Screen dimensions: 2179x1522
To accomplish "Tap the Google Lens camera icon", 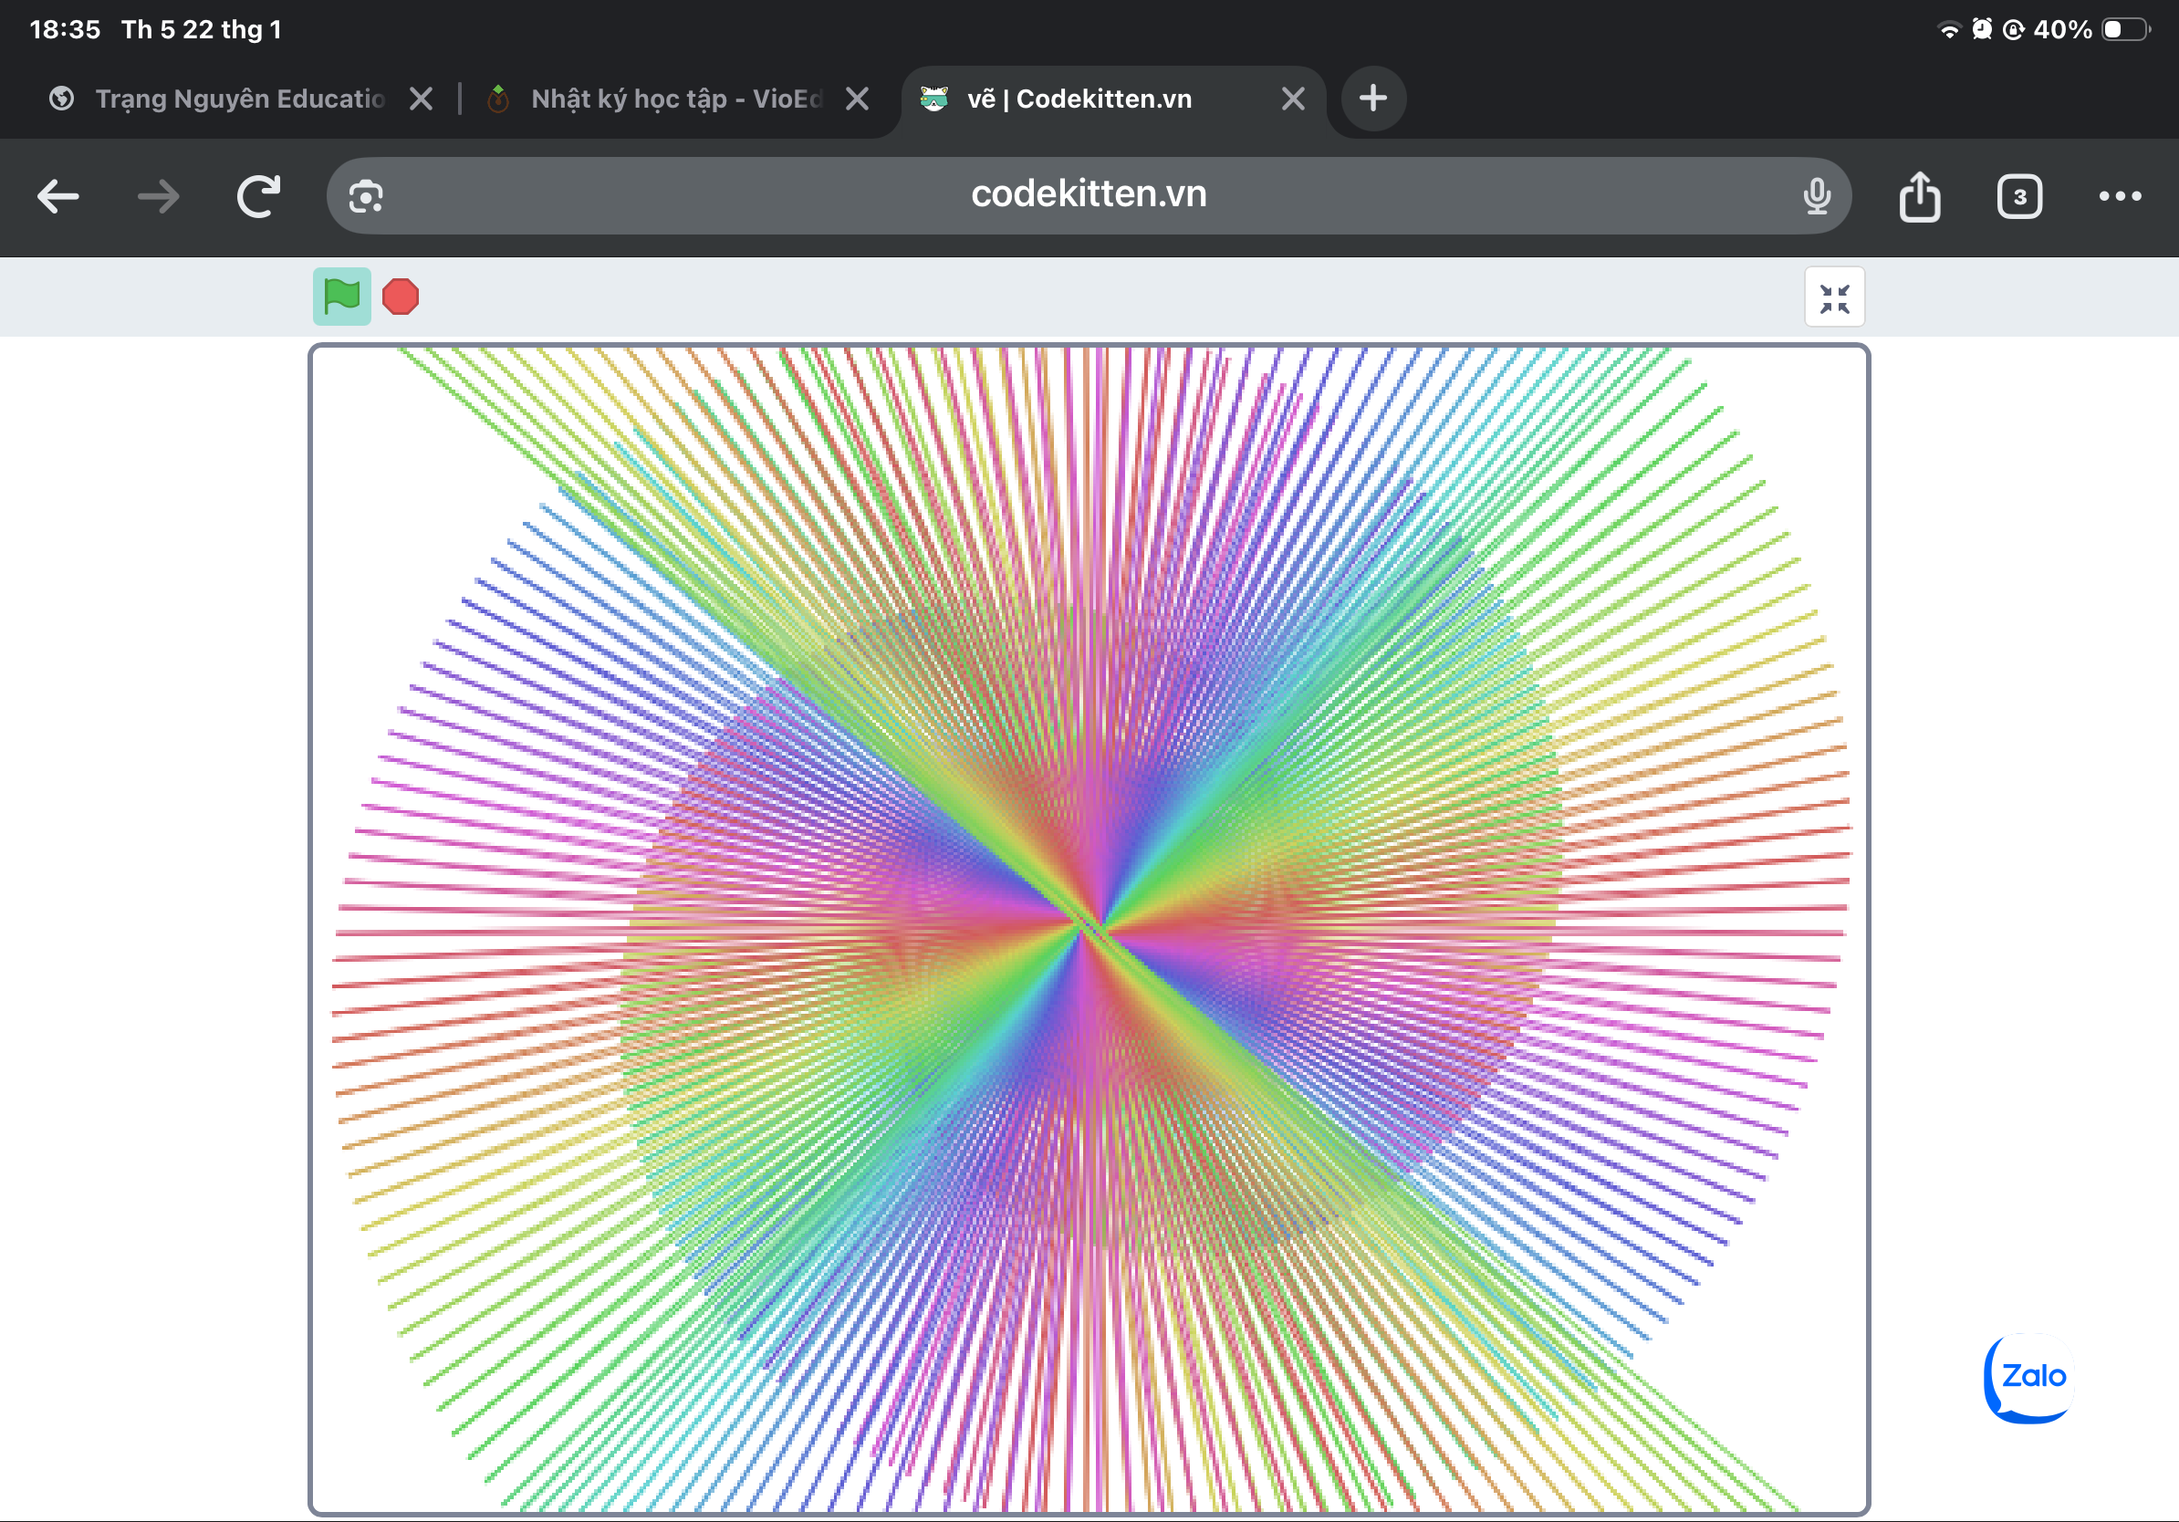I will (x=365, y=196).
